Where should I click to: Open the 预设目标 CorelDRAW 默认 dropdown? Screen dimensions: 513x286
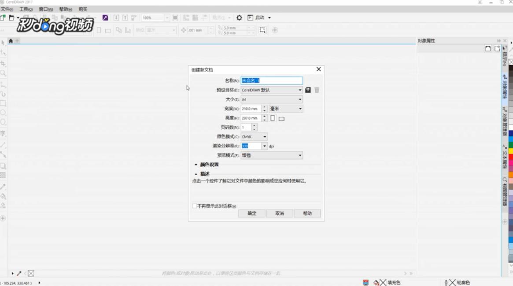(272, 90)
